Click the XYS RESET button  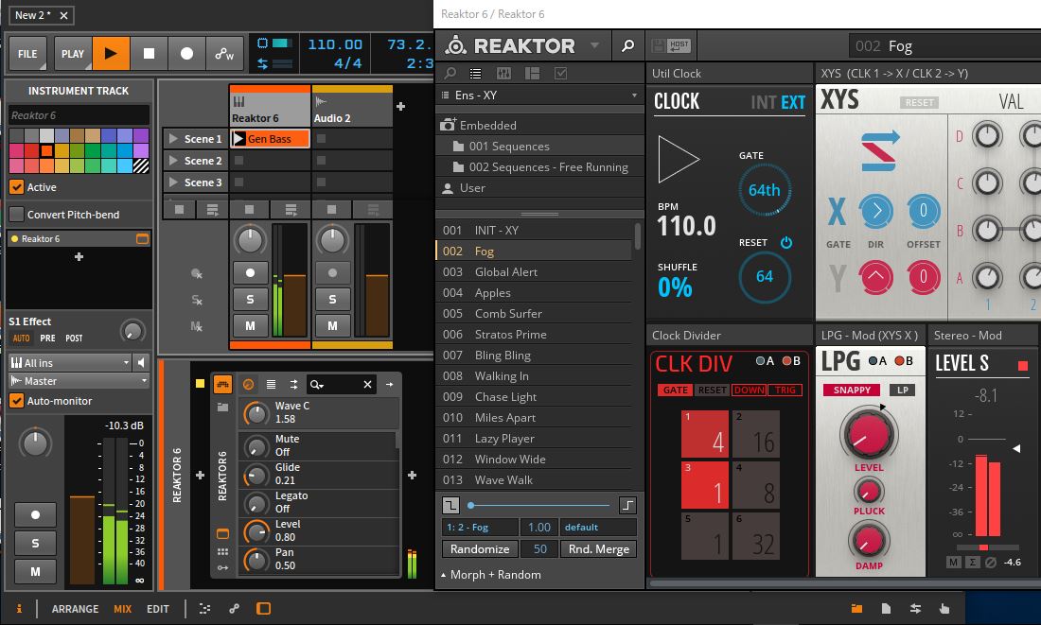pos(920,102)
